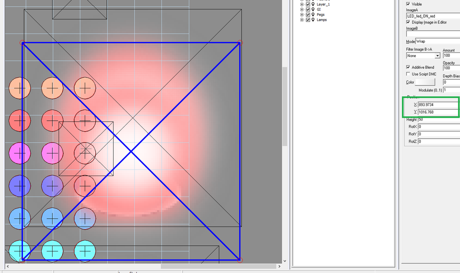The height and width of the screenshot is (273, 460).
Task: Click the top-right control point of the blue flasher
Action: tap(240, 43)
